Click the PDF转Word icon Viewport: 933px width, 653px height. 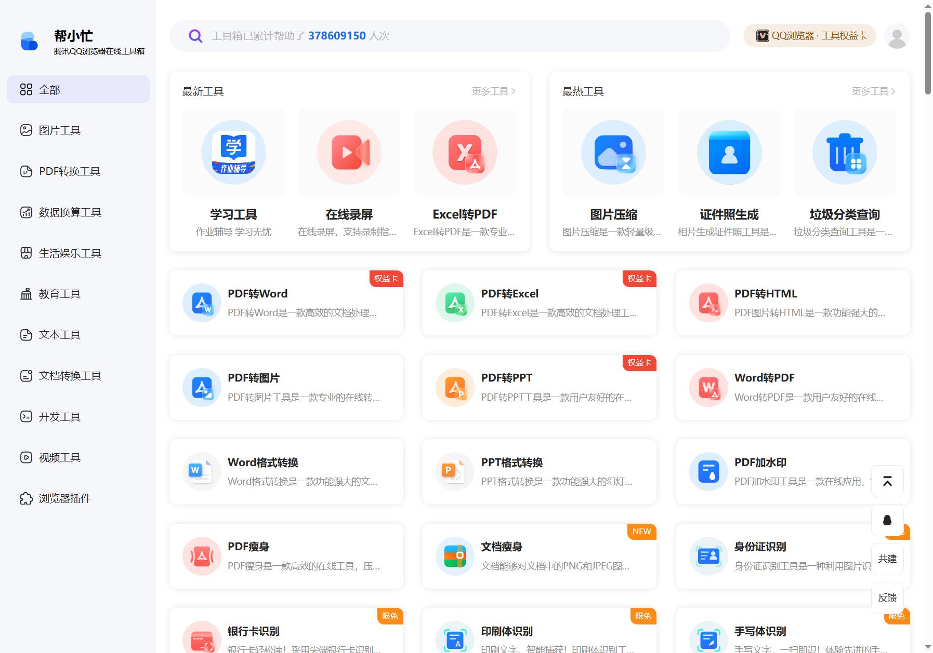pyautogui.click(x=202, y=303)
